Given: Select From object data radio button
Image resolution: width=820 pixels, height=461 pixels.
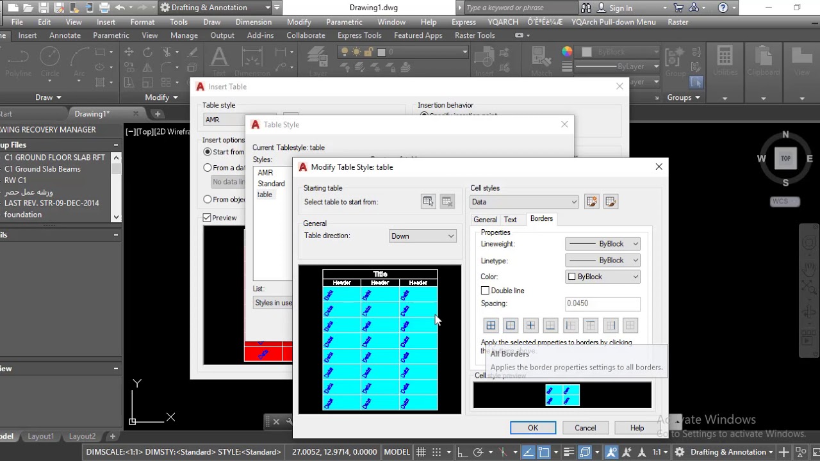Looking at the screenshot, I should pyautogui.click(x=208, y=199).
